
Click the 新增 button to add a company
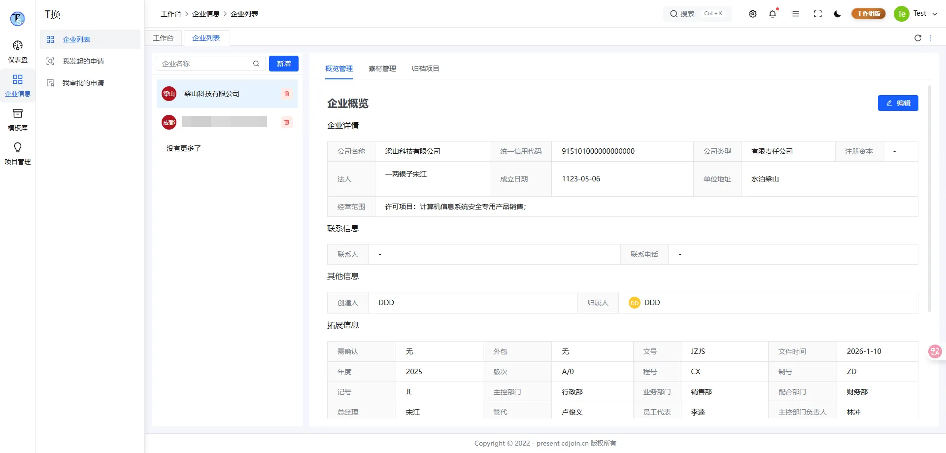click(x=284, y=64)
